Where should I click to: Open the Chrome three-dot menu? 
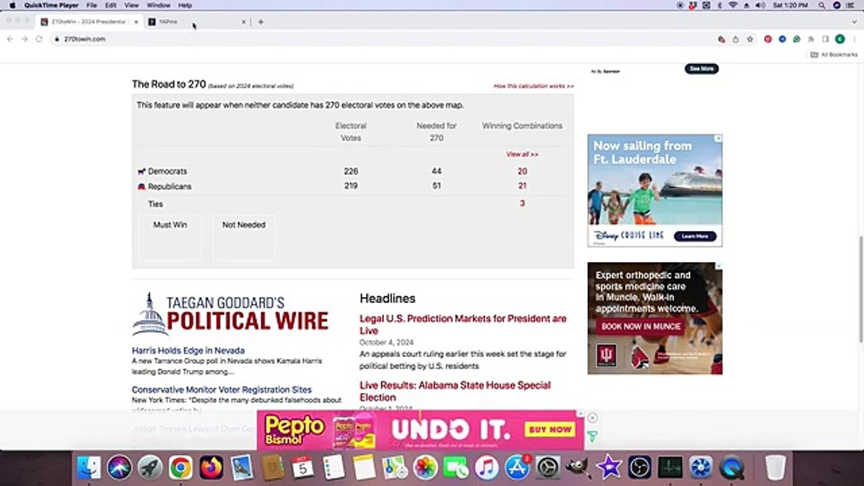tap(854, 39)
